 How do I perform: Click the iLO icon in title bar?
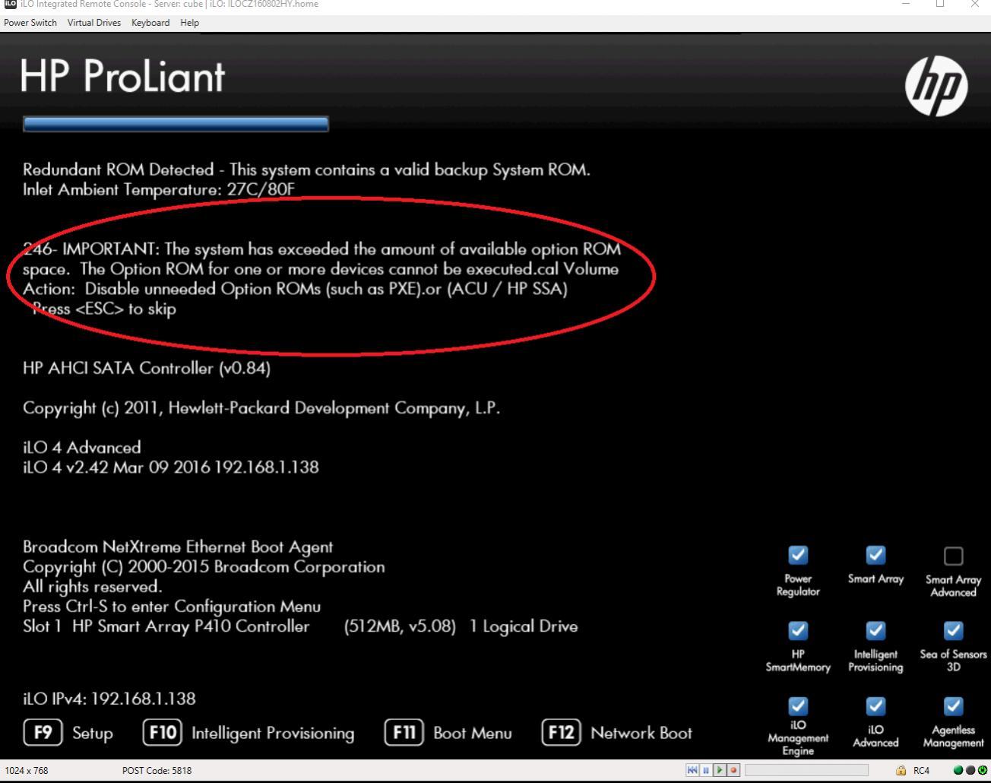tap(9, 4)
